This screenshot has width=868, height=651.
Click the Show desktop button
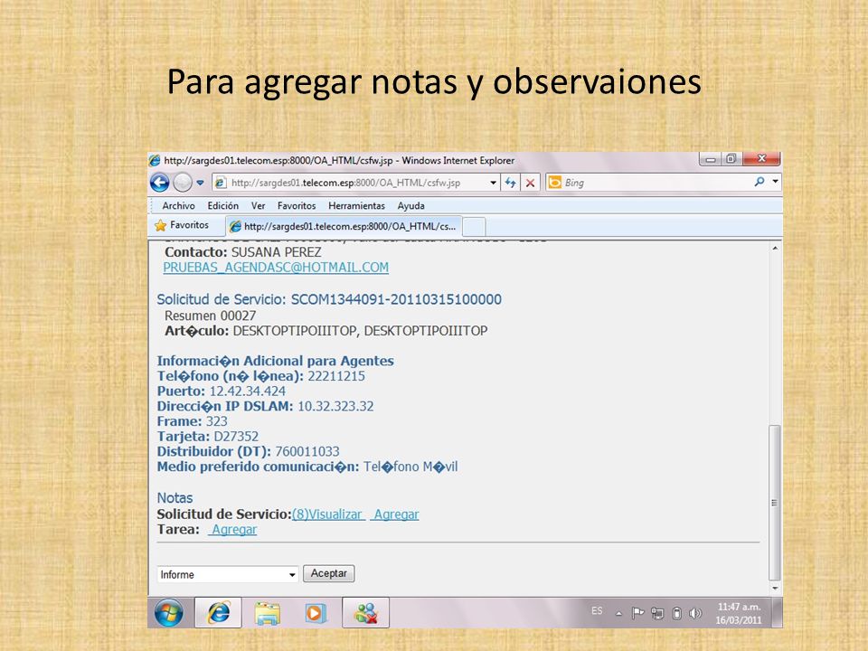point(778,613)
